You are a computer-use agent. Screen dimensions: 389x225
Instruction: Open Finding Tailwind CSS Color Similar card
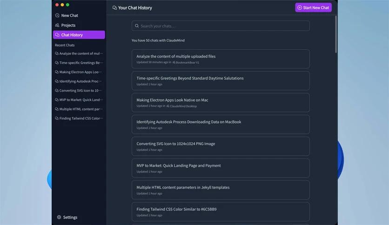pyautogui.click(x=221, y=212)
